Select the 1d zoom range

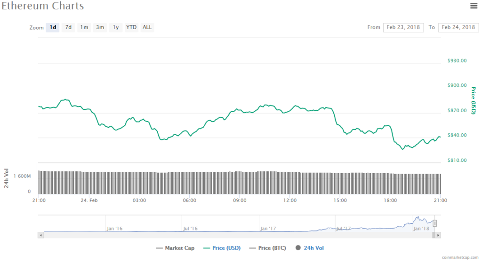[53, 27]
